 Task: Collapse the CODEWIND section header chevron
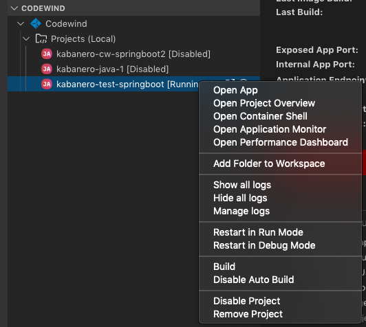(14, 8)
